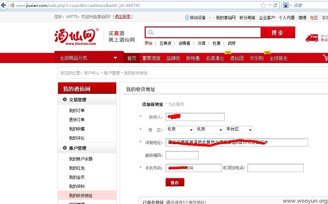Open 退货订单 in sidebar
Image resolution: width=328 pixels, height=204 pixels.
click(x=77, y=120)
